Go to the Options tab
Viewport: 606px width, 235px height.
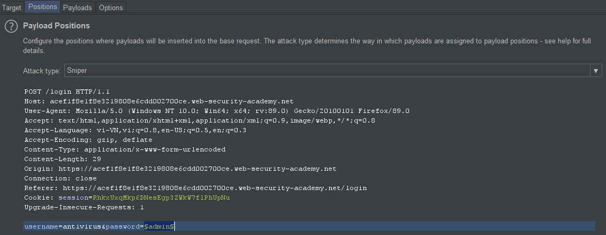click(111, 7)
